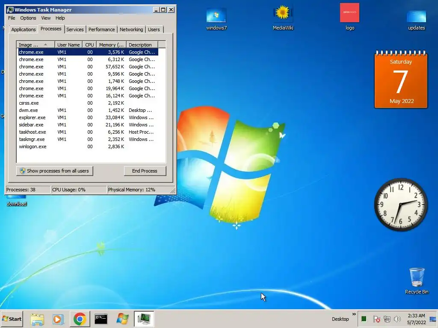Click the network tray icon

tap(387, 319)
